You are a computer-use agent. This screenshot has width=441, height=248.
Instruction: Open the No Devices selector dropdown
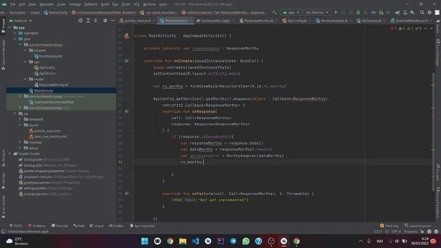pyautogui.click(x=317, y=12)
